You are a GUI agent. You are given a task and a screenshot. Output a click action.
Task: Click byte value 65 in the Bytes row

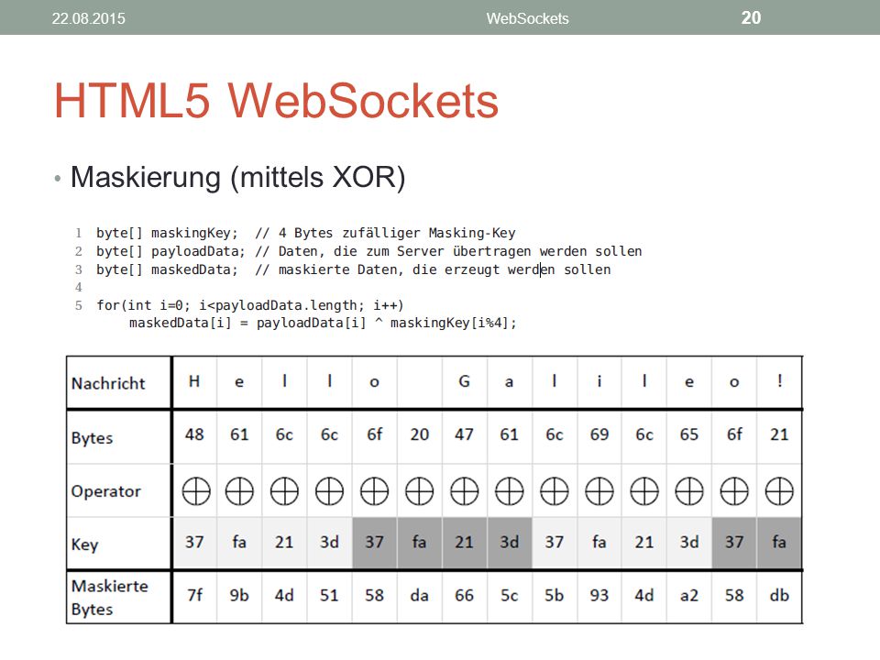689,434
